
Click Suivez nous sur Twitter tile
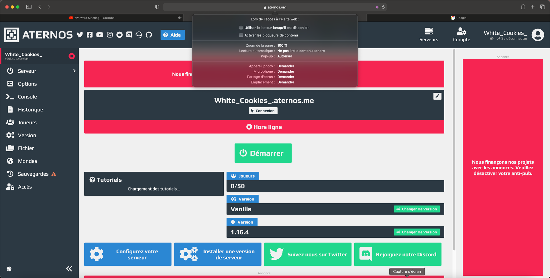coord(308,254)
